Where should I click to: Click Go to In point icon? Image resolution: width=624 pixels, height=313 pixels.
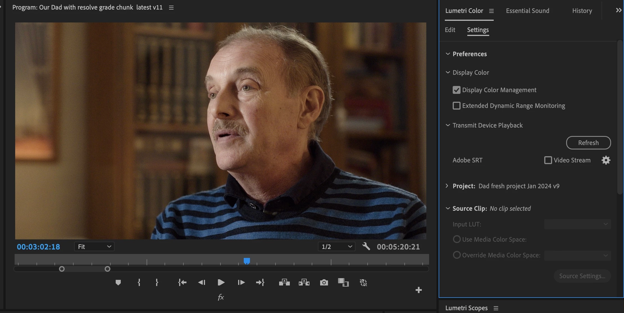pos(182,282)
